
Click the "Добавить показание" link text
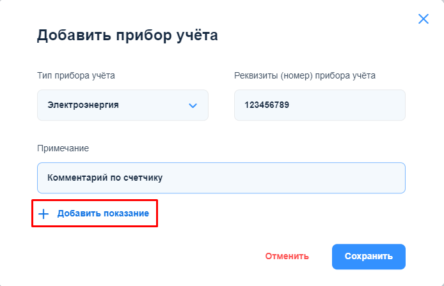(103, 214)
